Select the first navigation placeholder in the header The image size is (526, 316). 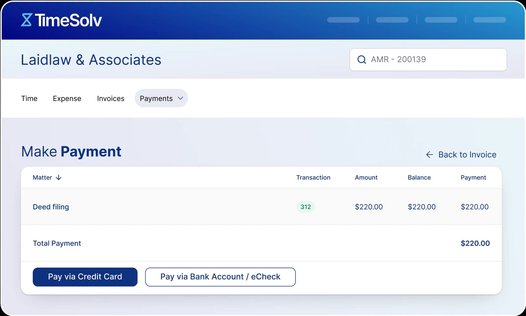point(343,20)
